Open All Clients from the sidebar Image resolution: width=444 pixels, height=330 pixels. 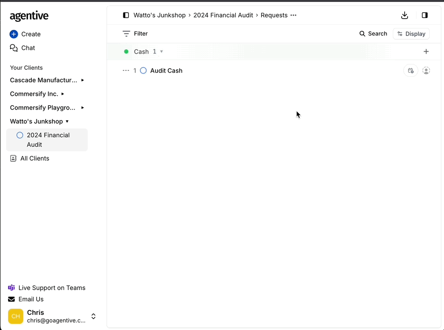(35, 158)
